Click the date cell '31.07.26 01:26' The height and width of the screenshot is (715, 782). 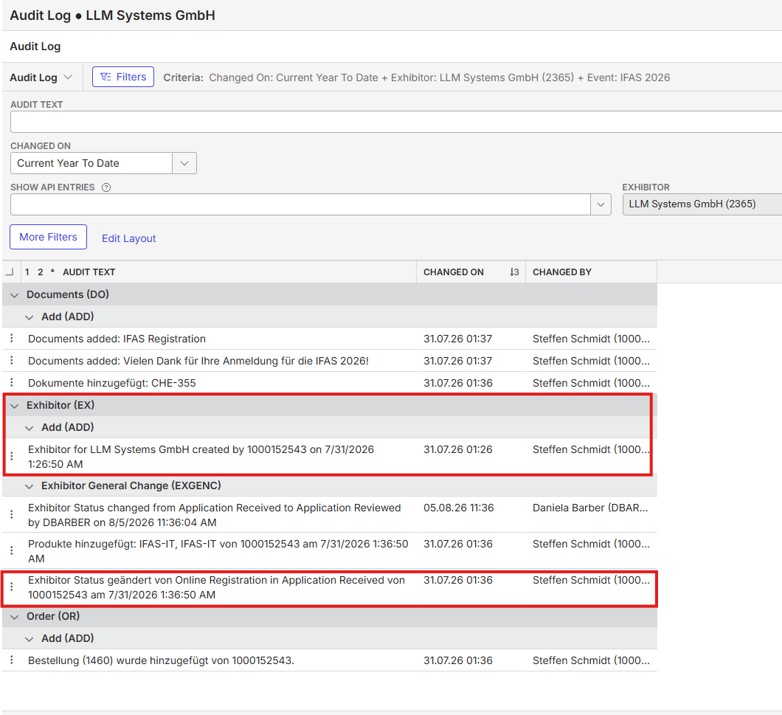tap(457, 449)
